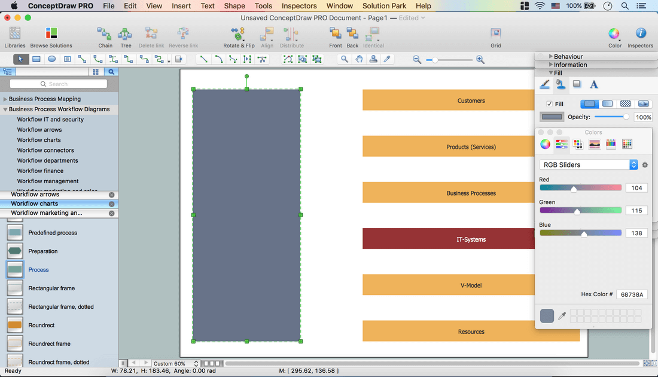
Task: Click the zoom in magnifier icon
Action: point(480,60)
